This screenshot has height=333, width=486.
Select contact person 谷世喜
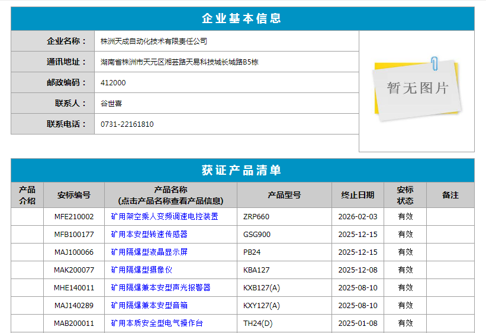pyautogui.click(x=111, y=103)
